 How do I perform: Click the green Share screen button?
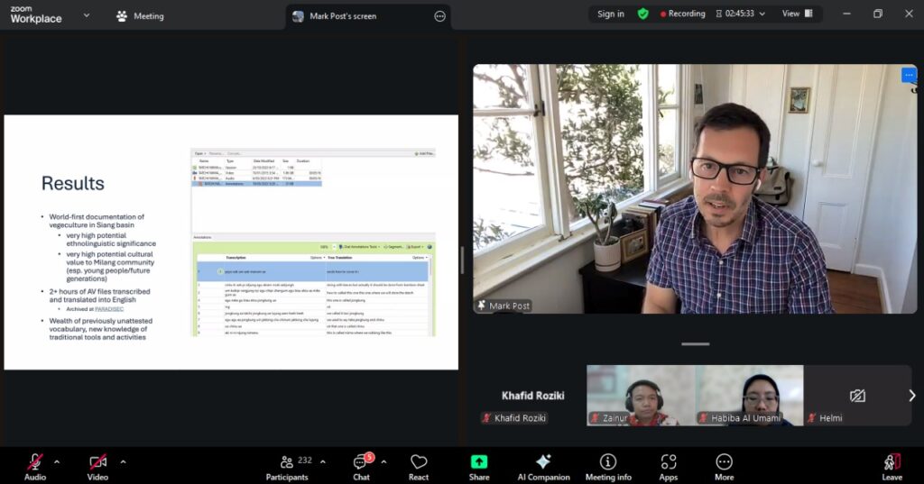click(x=479, y=465)
